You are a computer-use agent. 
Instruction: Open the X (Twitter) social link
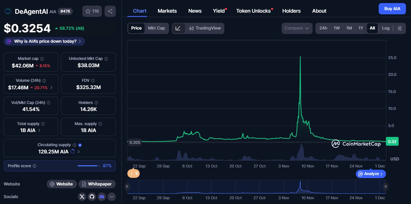click(82, 197)
